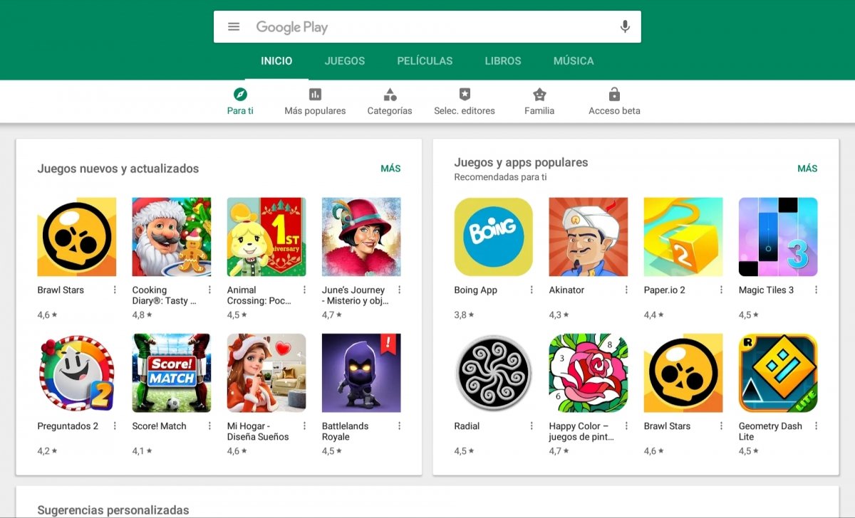Open options menu for Score! Match
Viewport: 855px width, 518px height.
[209, 425]
